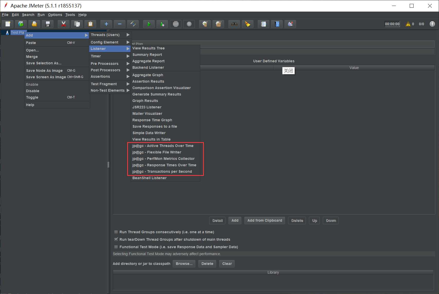This screenshot has width=439, height=294.
Task: Click Start no pauses icon
Action: coord(162,24)
